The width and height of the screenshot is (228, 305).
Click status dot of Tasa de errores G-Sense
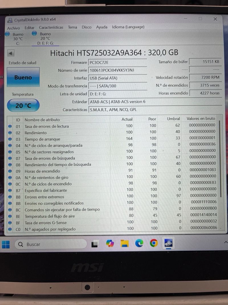click(x=10, y=222)
